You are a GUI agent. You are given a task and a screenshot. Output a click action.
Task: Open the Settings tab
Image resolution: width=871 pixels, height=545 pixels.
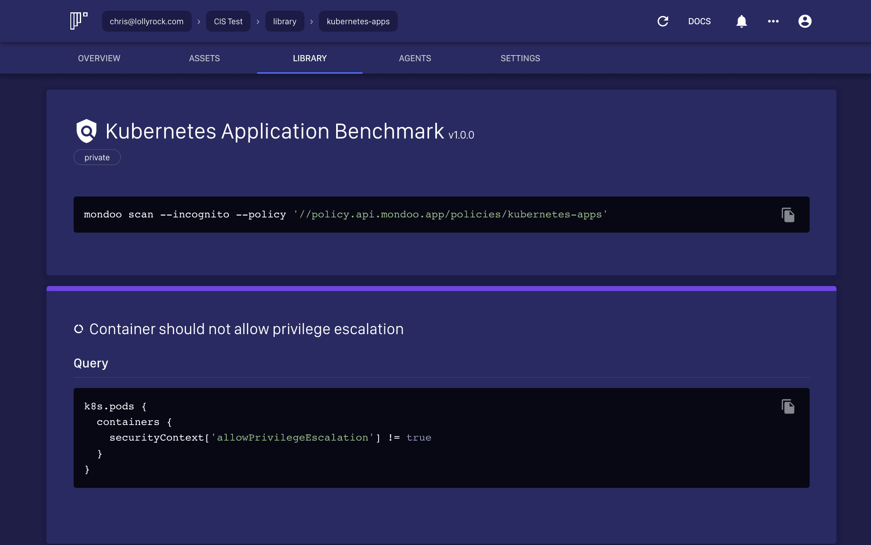520,58
